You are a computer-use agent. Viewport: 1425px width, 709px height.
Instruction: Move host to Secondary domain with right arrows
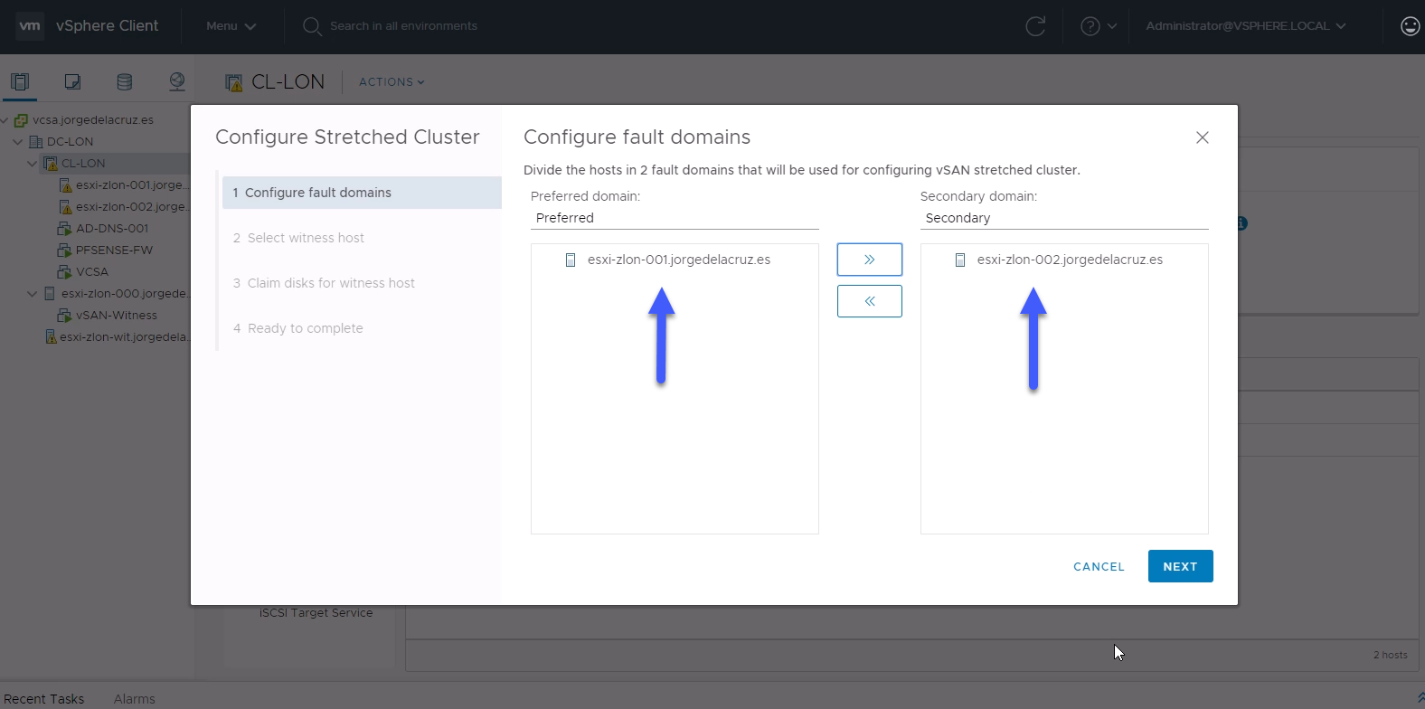[870, 260]
